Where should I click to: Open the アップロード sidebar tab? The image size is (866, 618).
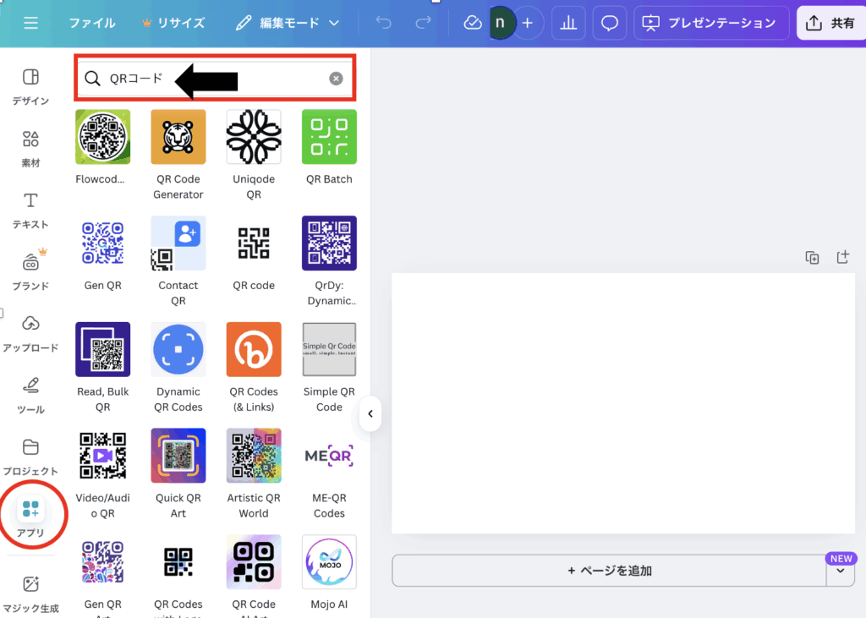[31, 334]
